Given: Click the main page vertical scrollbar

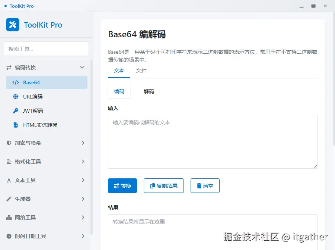Looking at the screenshot, I should (334, 79).
